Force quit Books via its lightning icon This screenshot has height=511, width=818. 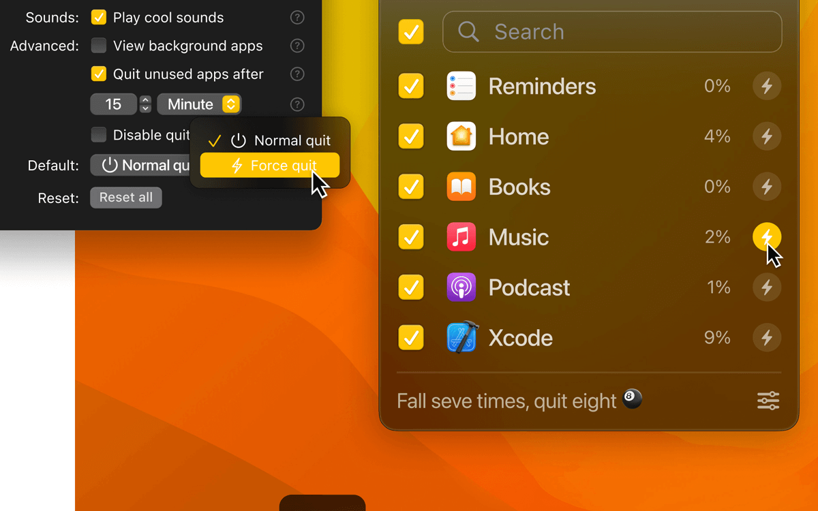[767, 187]
